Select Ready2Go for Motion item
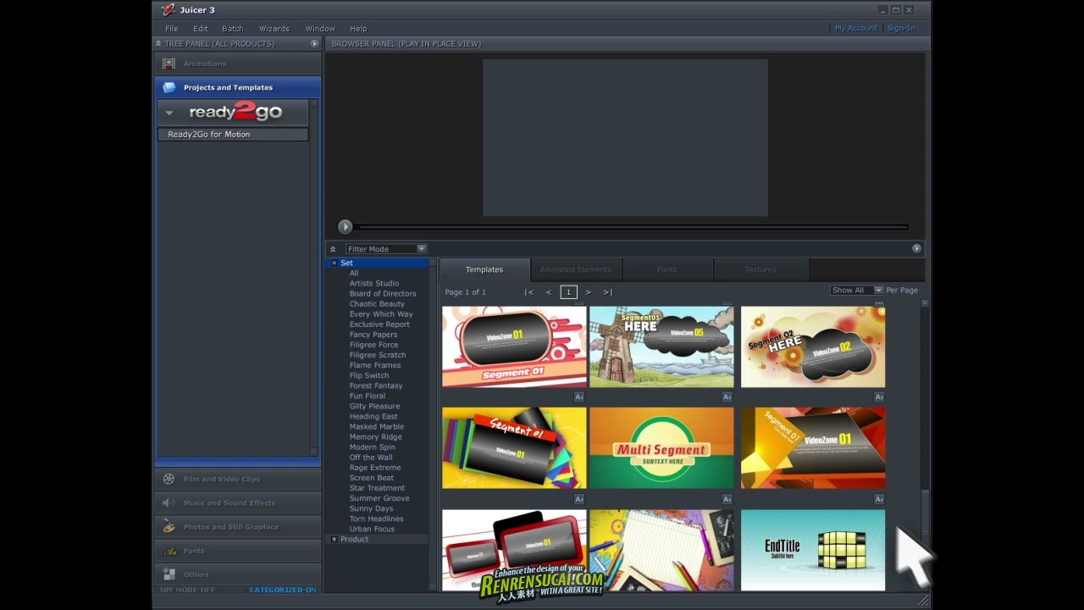This screenshot has width=1084, height=610. [x=233, y=134]
